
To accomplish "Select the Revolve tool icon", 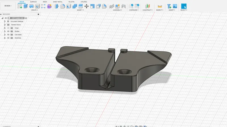I will click(x=31, y=6).
